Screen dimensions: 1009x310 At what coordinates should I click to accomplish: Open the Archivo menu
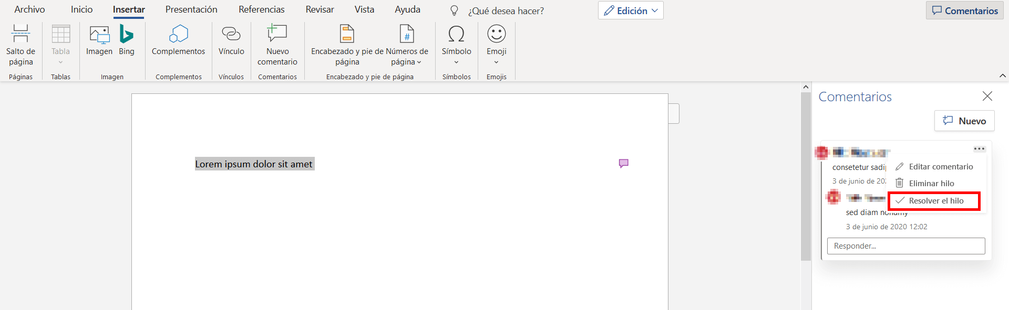point(29,9)
